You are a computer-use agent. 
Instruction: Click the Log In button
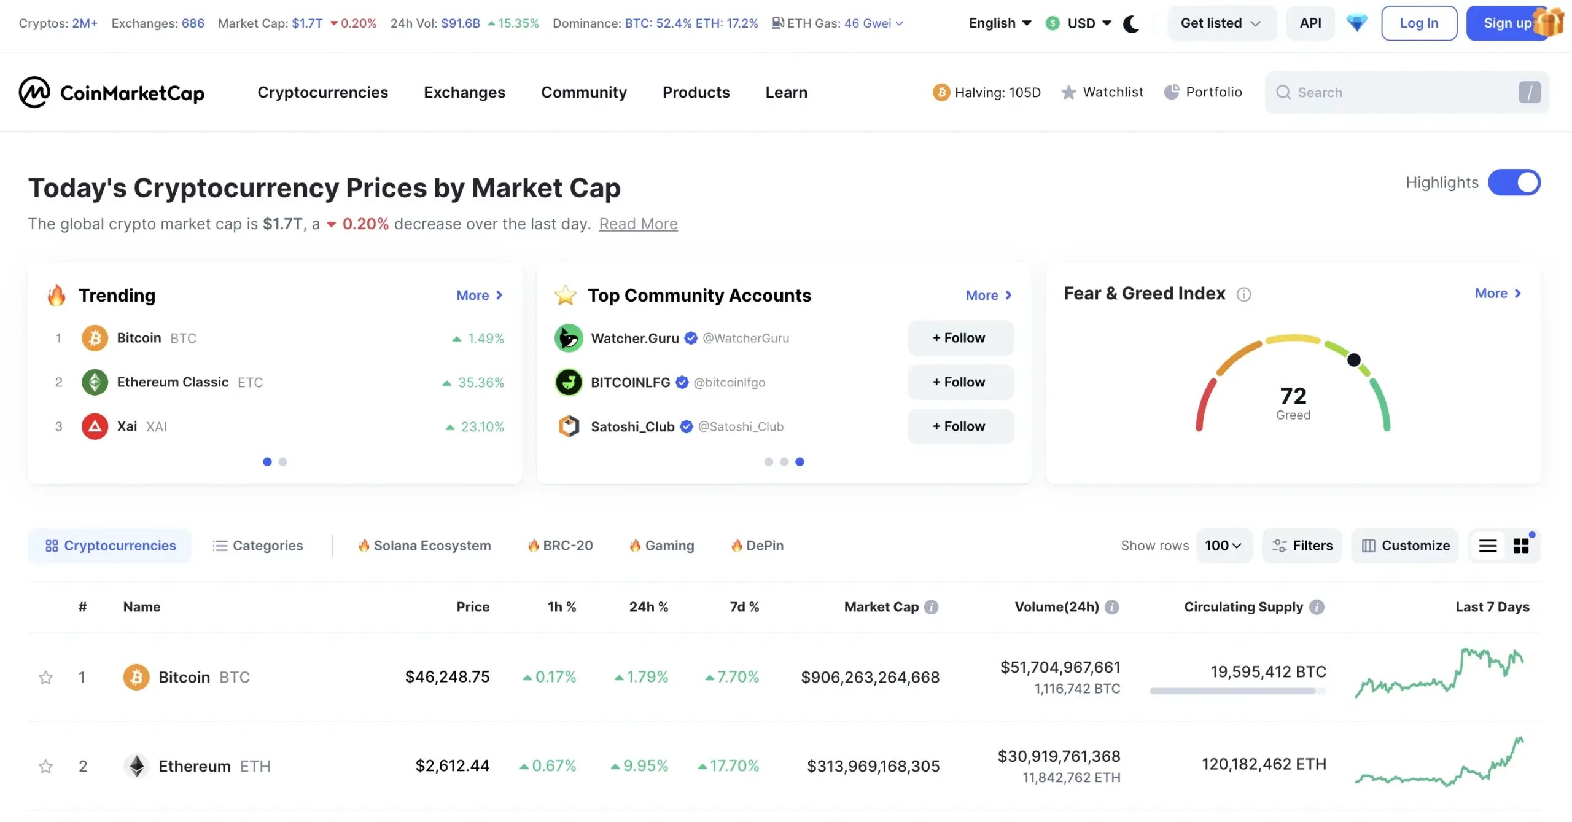[x=1418, y=23]
